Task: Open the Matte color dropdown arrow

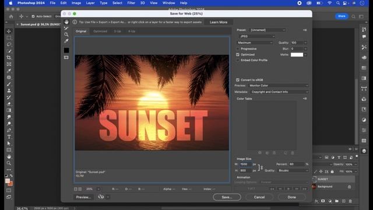Action: 305,55
